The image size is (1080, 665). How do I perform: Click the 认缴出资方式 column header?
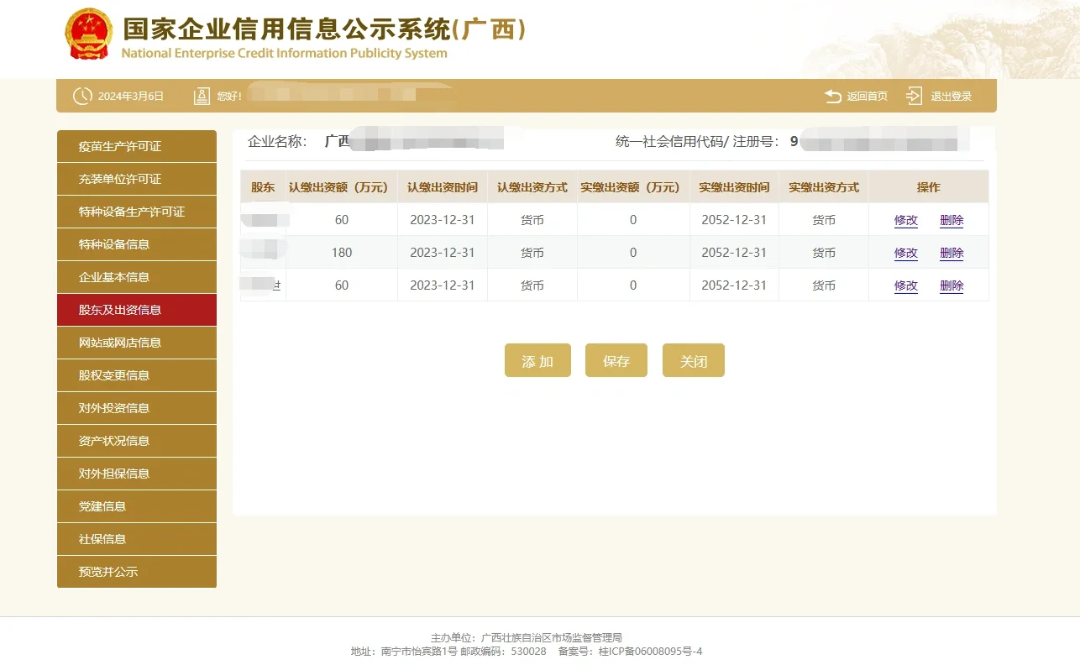pyautogui.click(x=532, y=187)
